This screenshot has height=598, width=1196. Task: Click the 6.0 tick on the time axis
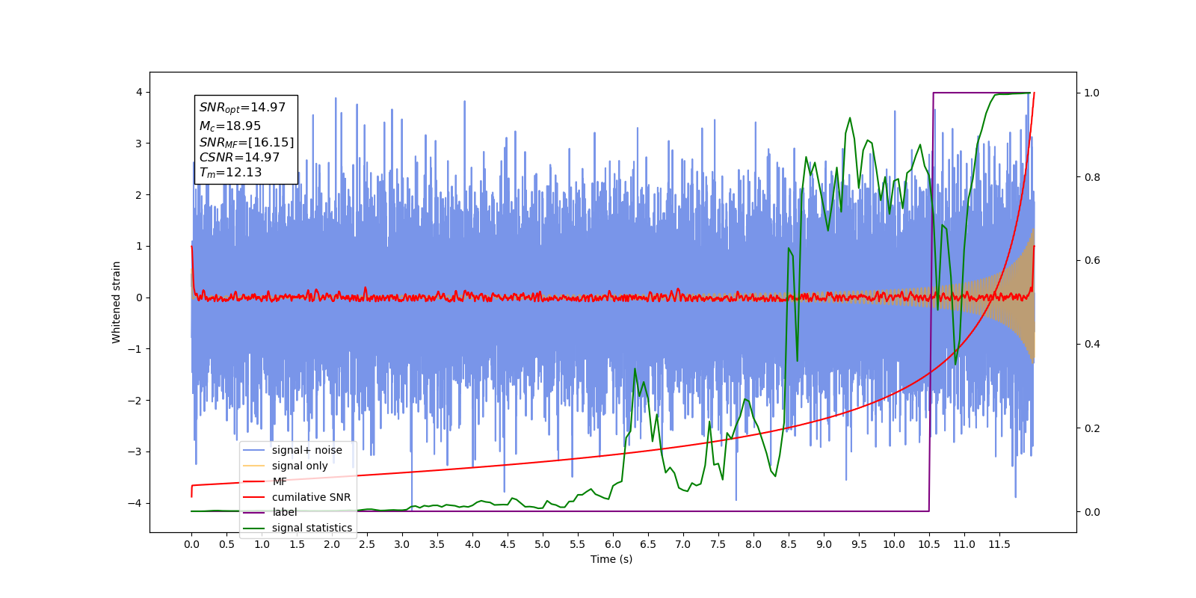point(613,544)
